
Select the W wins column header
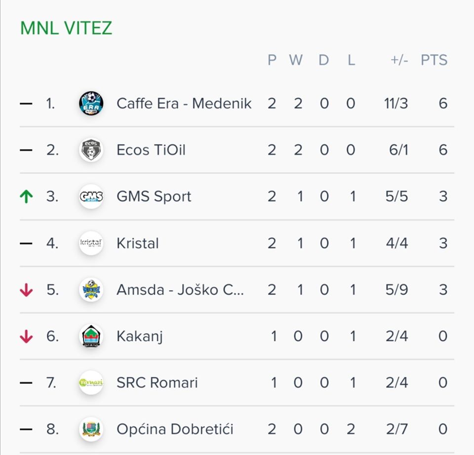tap(296, 60)
